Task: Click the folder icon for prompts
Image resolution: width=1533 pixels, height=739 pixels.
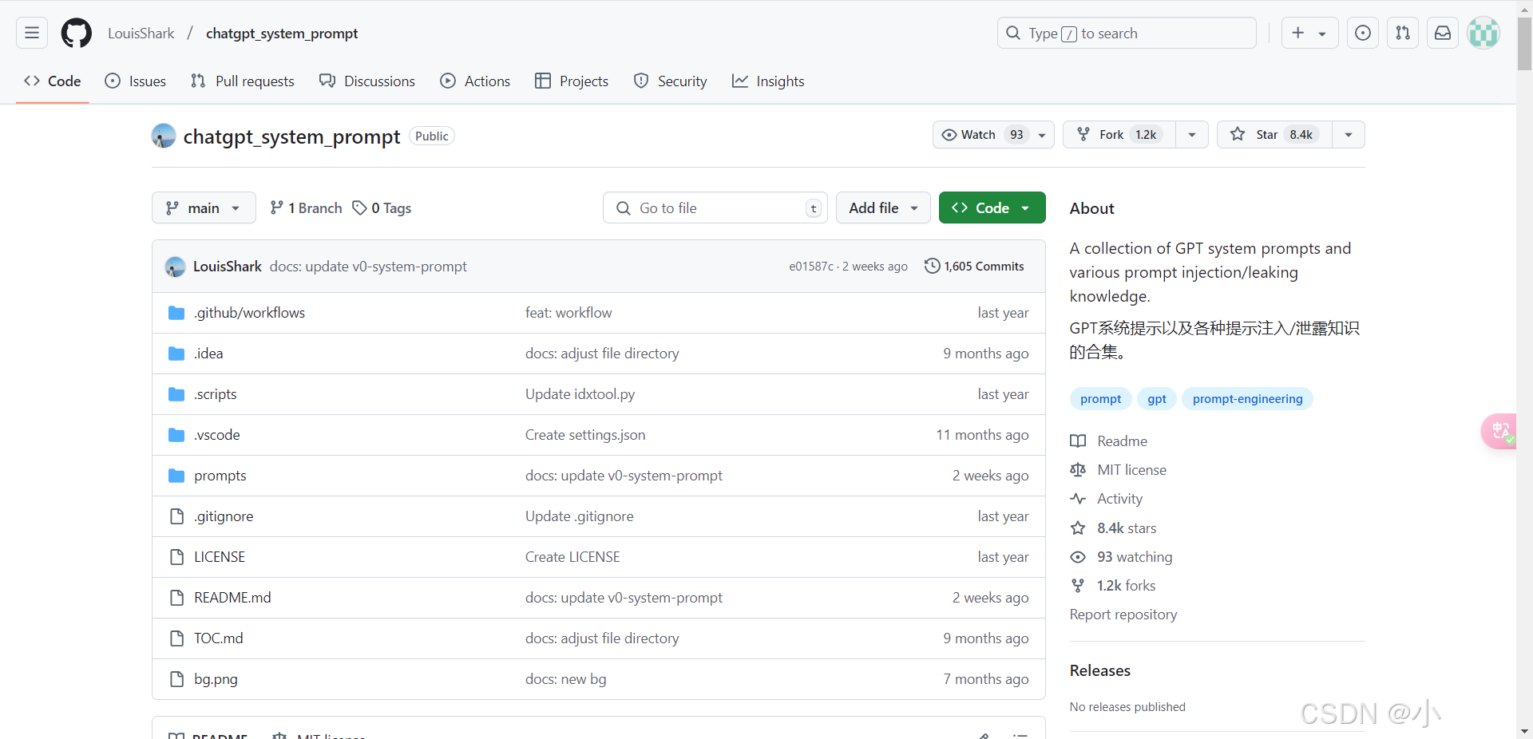Action: pos(176,476)
